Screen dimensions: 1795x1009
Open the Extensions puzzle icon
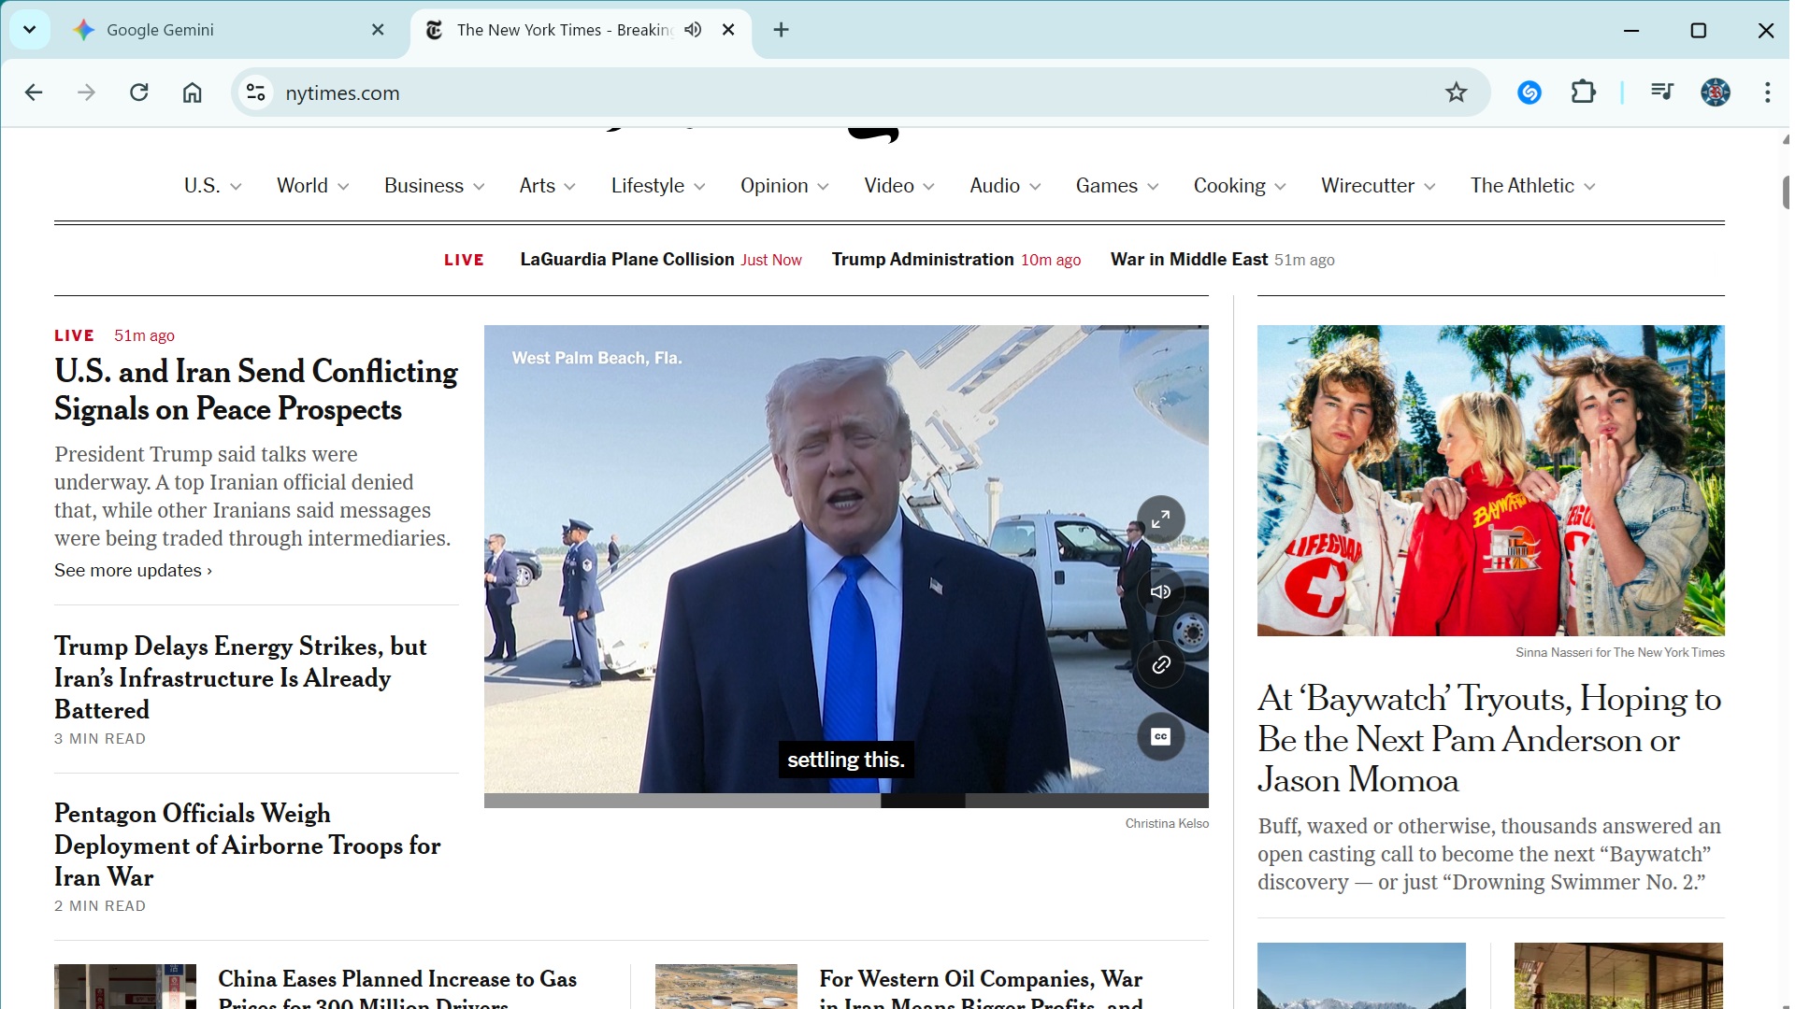tap(1583, 92)
